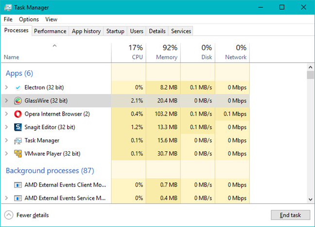The image size is (315, 227).
Task: Sort processes by Network column header
Action: [x=232, y=52]
